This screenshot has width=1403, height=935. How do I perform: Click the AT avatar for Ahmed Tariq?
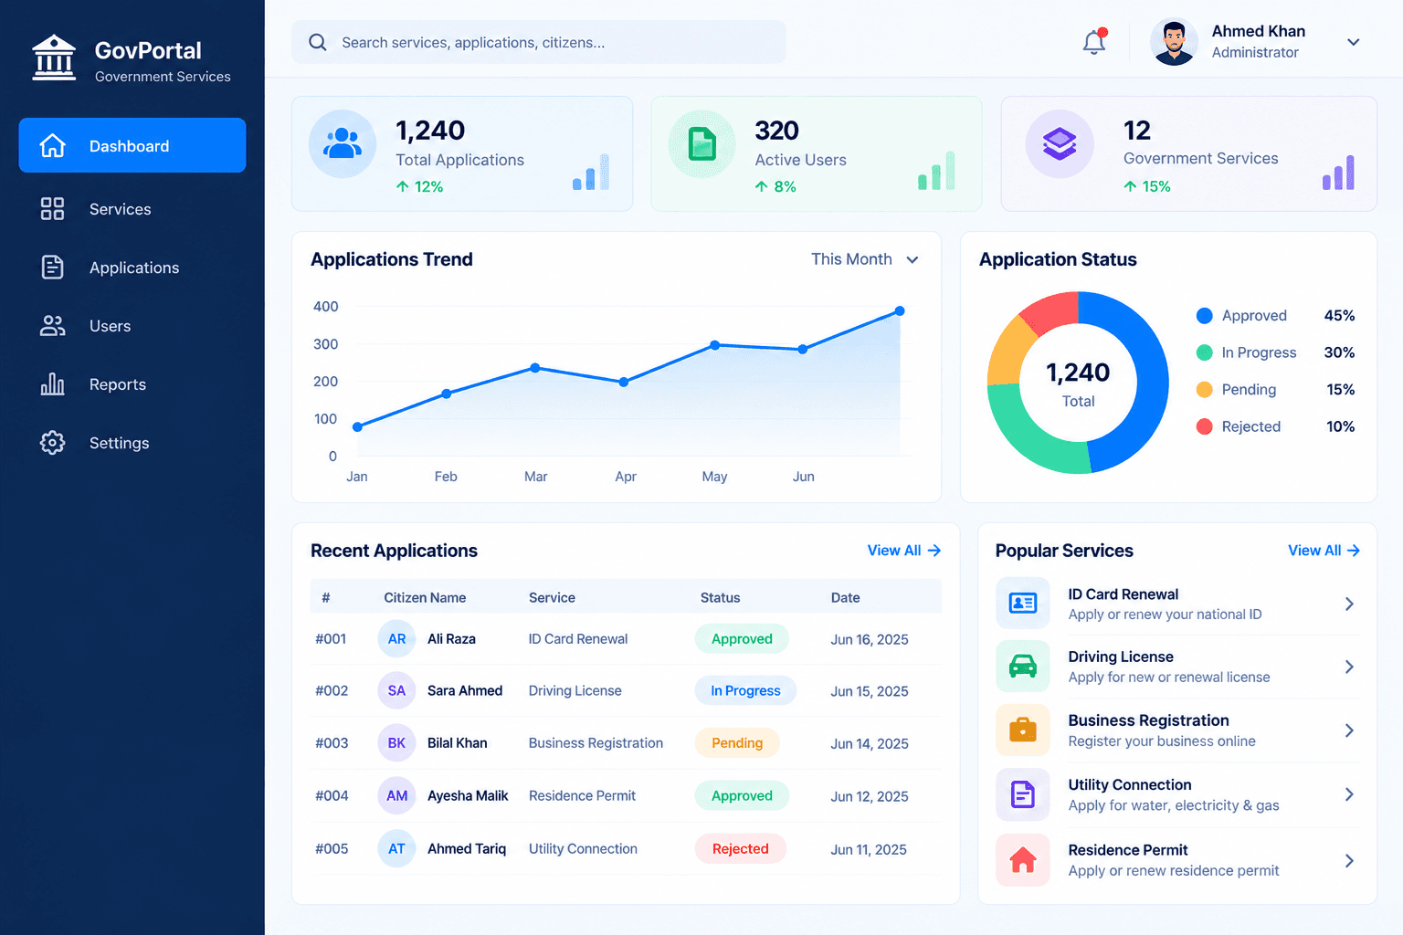click(x=396, y=849)
